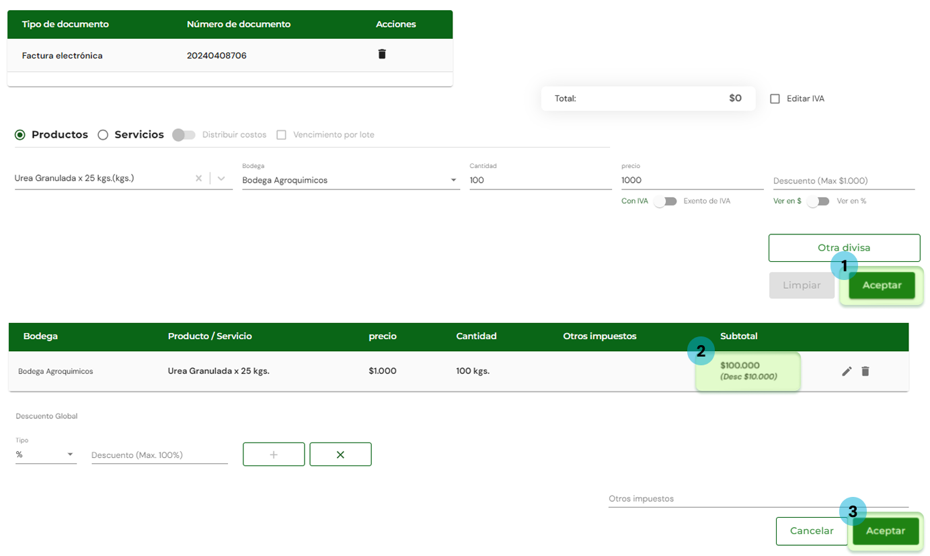
Task: Remove global discount with X button
Action: click(340, 455)
